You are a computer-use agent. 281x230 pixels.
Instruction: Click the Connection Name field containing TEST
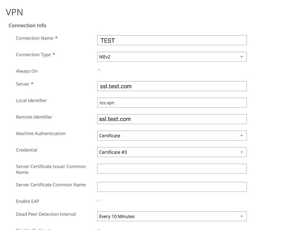coord(172,40)
